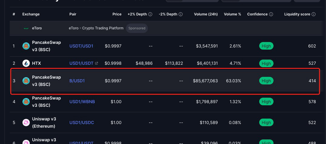The height and width of the screenshot is (144, 326).
Task: Click the eToro logo icon
Action: (x=26, y=28)
